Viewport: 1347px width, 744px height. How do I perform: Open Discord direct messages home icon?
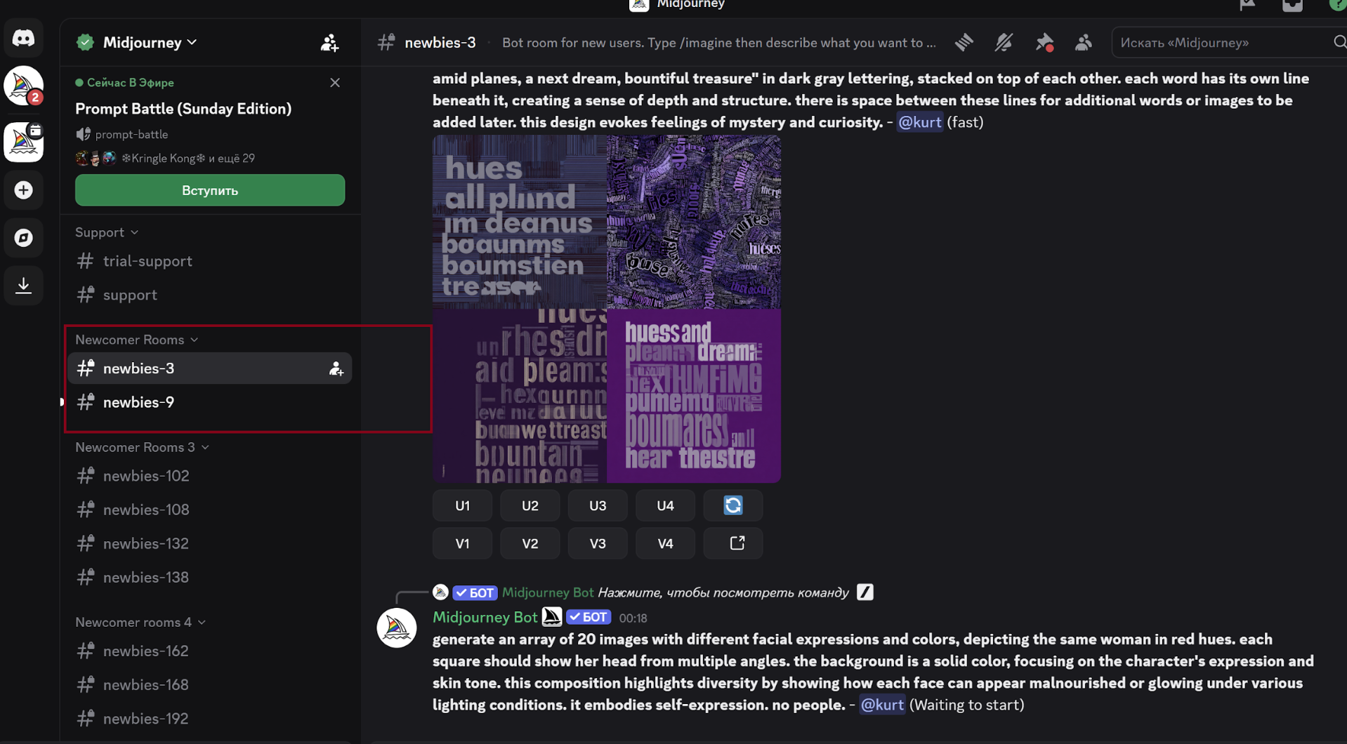24,38
